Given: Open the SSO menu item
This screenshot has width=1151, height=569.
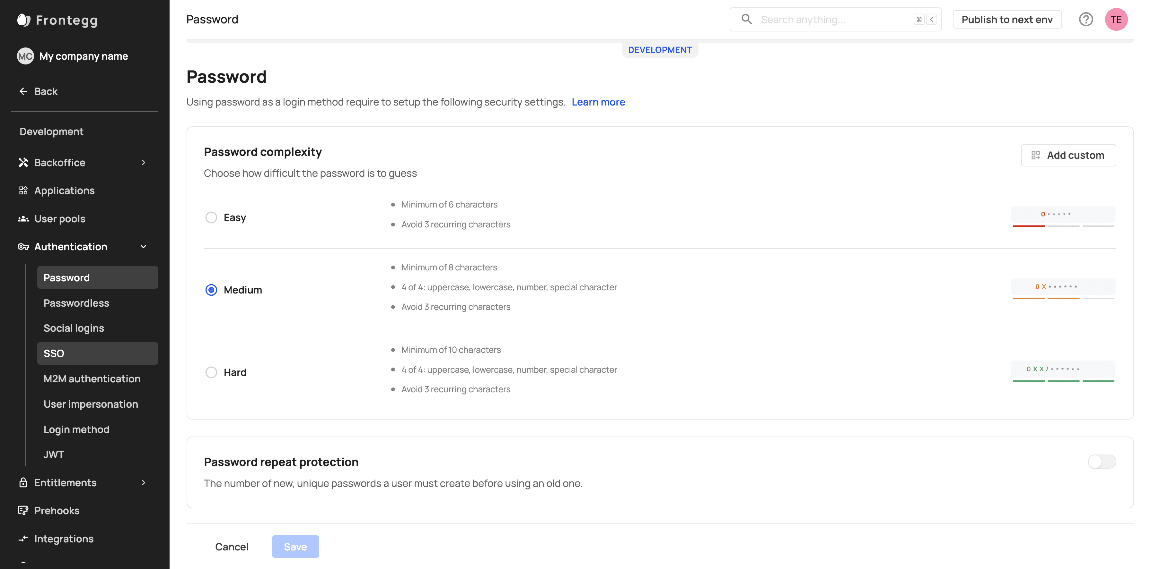Looking at the screenshot, I should point(97,353).
